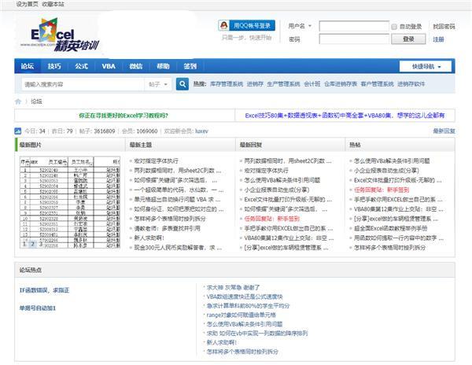Click the Excel精英培训 site logo

pyautogui.click(x=59, y=35)
